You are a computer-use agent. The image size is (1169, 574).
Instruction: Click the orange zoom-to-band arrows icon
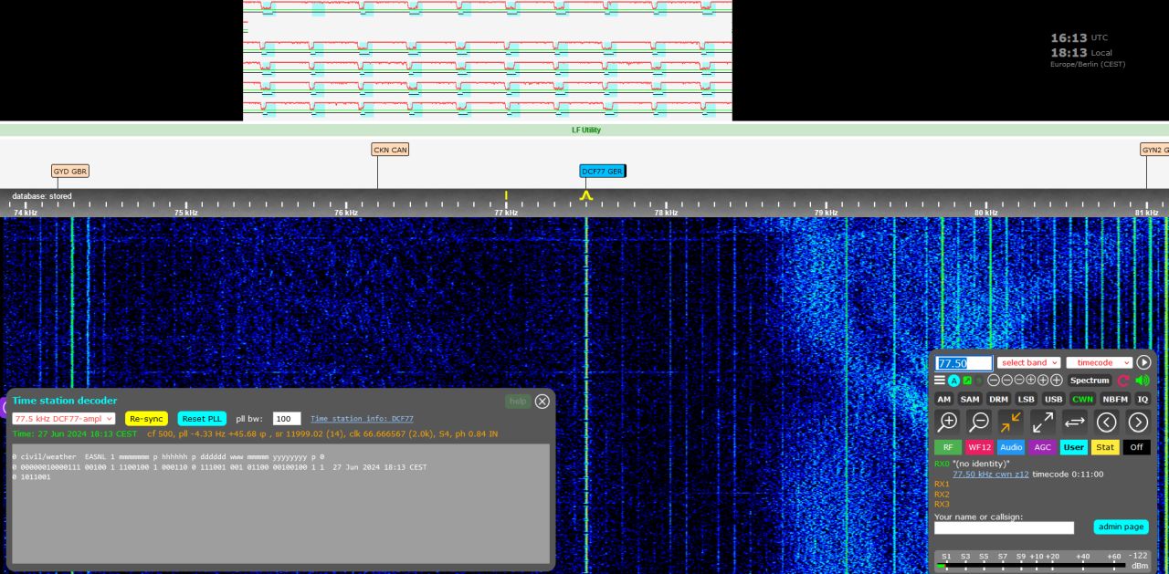coord(1010,422)
